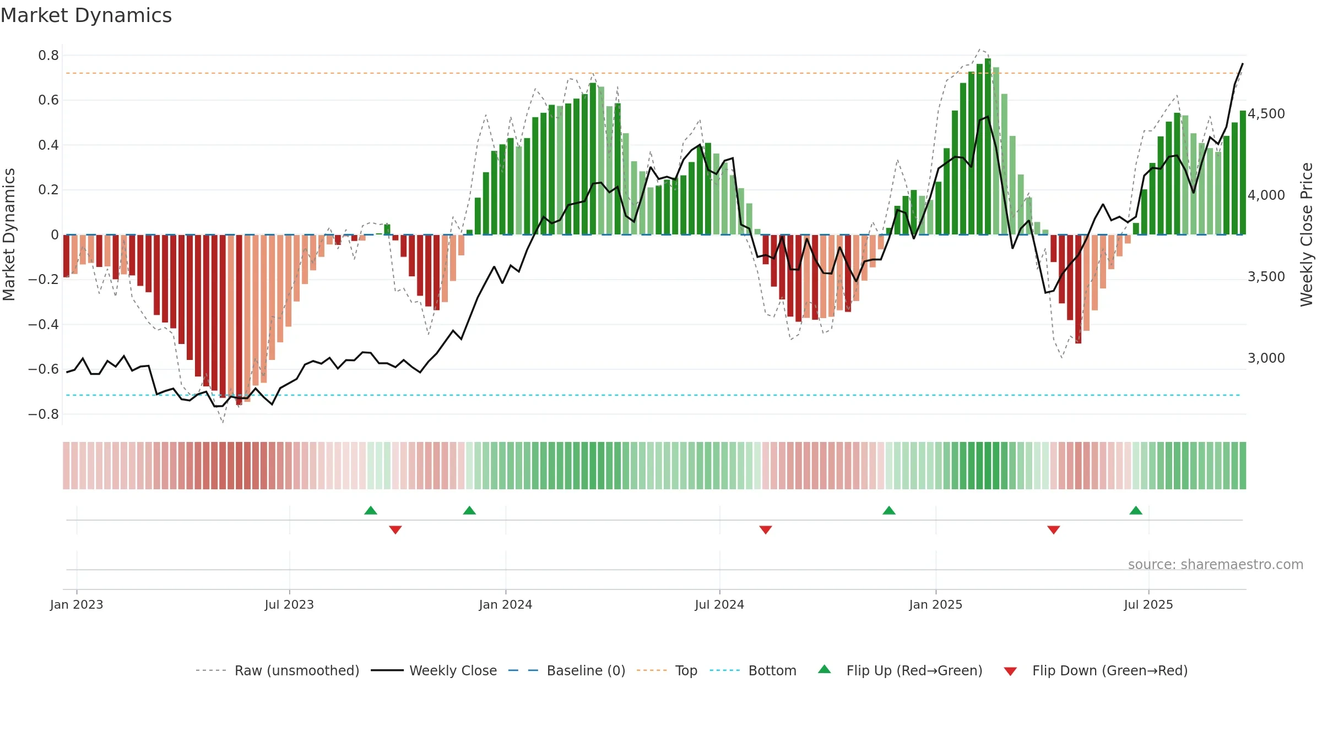Click the Weekly Close Price axis title

click(x=1307, y=234)
